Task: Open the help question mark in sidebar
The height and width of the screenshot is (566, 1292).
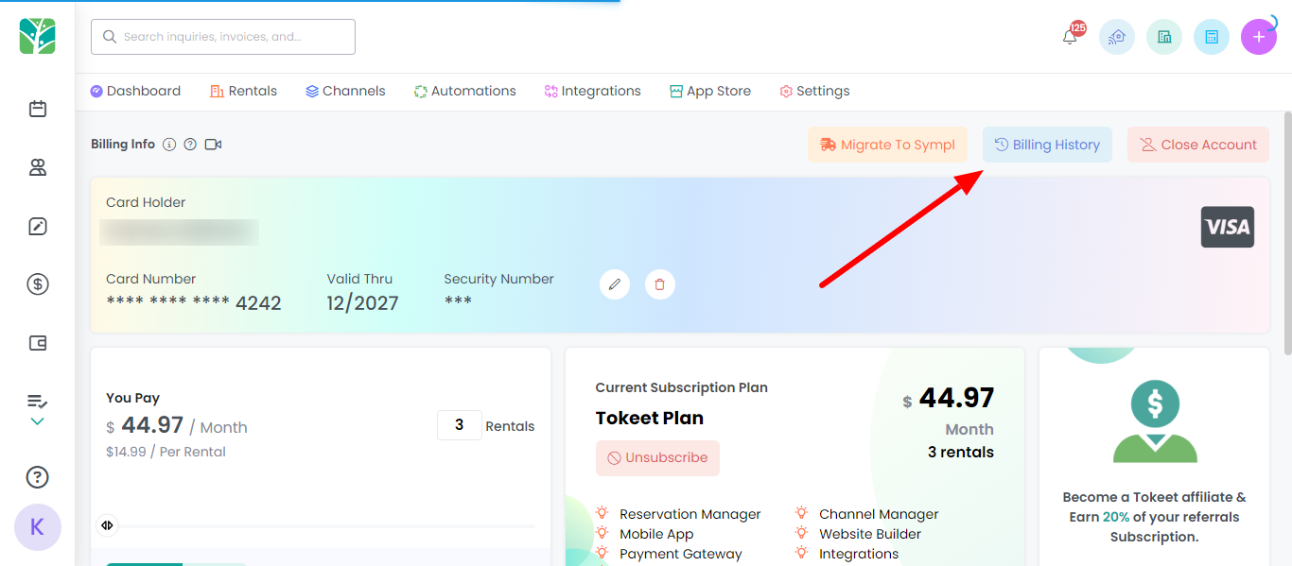Action: (x=38, y=477)
